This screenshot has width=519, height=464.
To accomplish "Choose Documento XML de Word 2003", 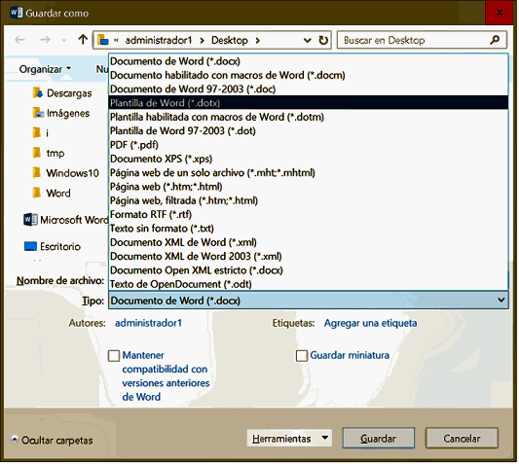I will click(308, 256).
